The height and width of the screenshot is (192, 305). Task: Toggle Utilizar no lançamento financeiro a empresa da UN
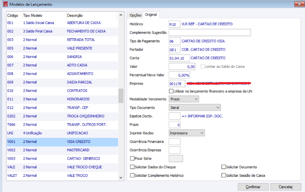[171, 91]
